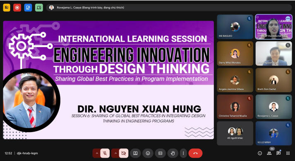Show the people list with 56 participants
The width and height of the screenshot is (295, 161).
[269, 153]
